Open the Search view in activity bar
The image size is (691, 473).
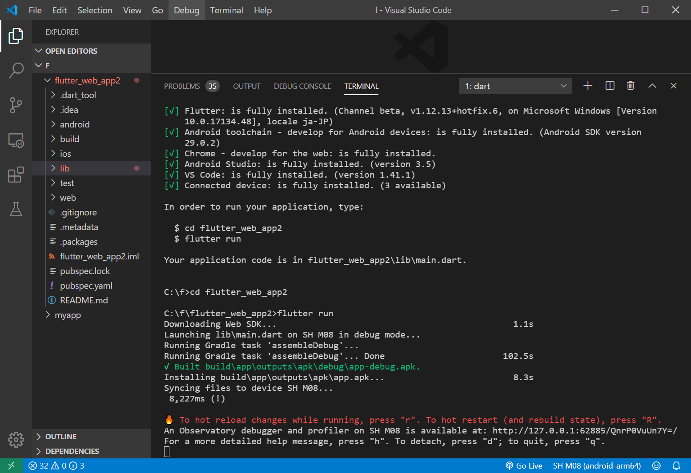tap(16, 70)
